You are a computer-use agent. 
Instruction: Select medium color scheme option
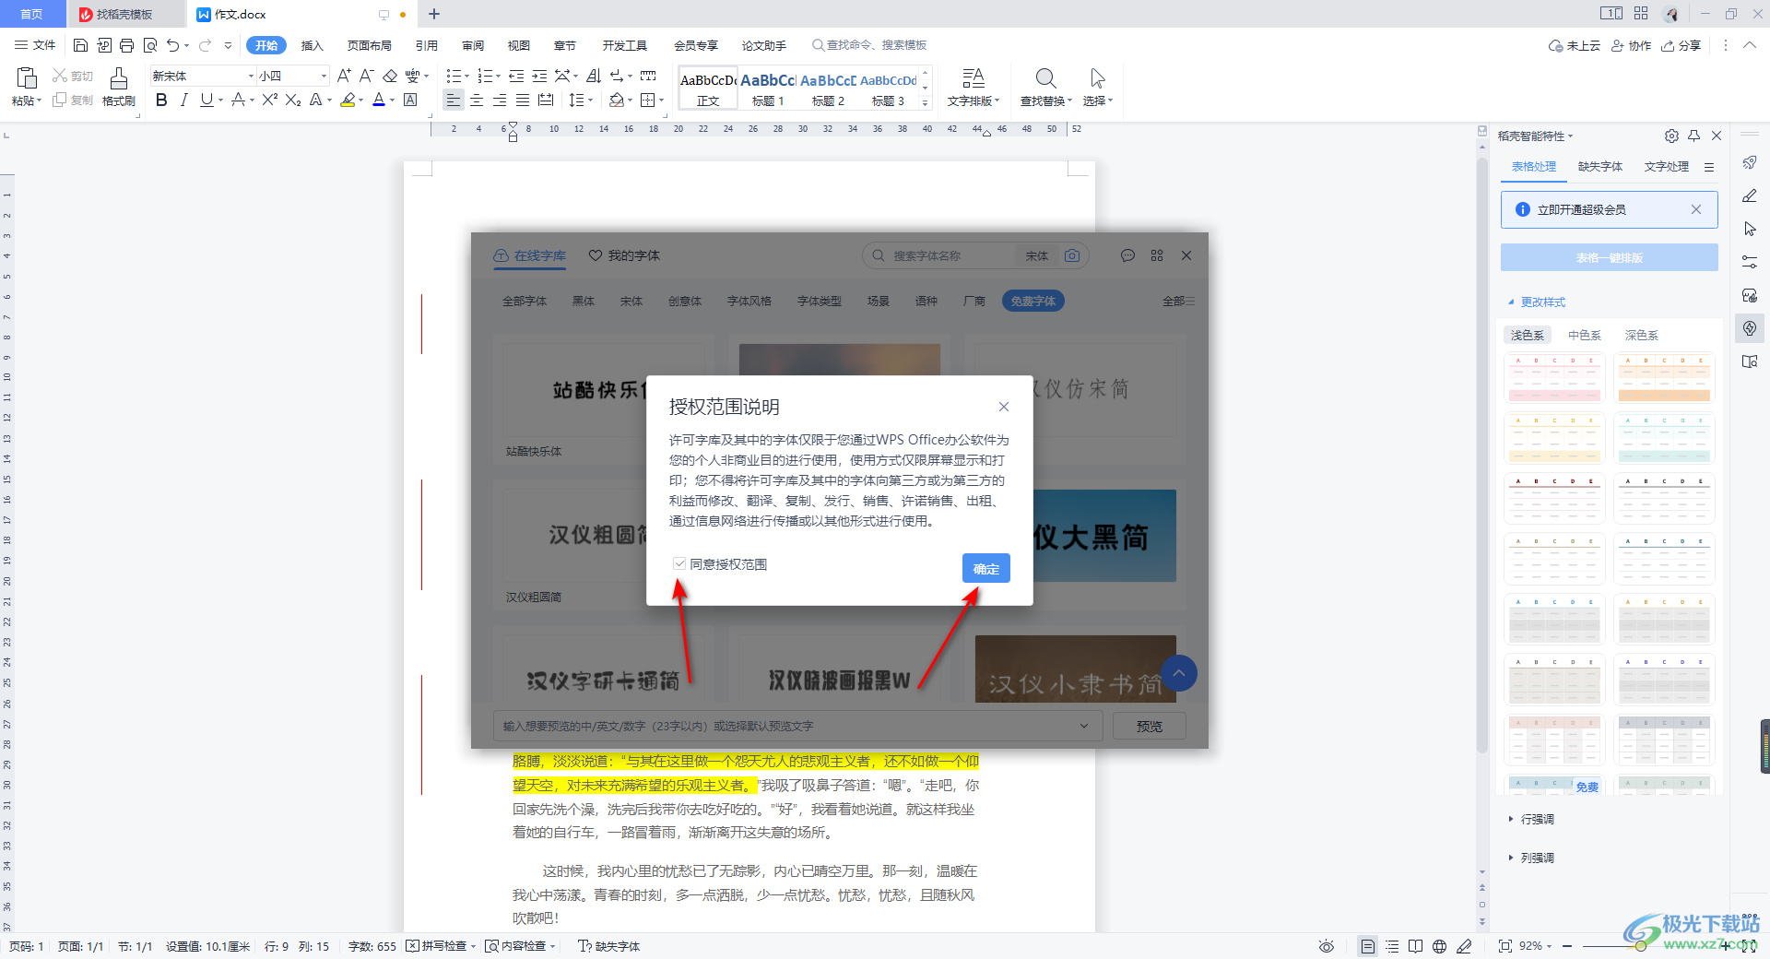point(1585,335)
